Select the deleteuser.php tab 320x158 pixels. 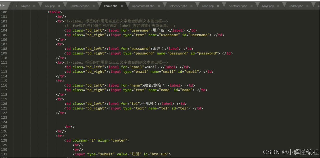[x=238, y=6]
